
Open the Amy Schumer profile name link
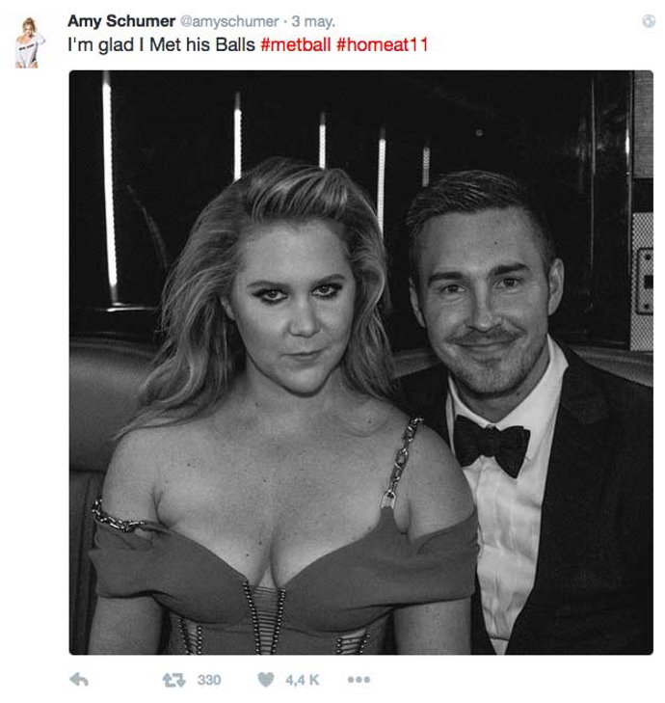(120, 20)
